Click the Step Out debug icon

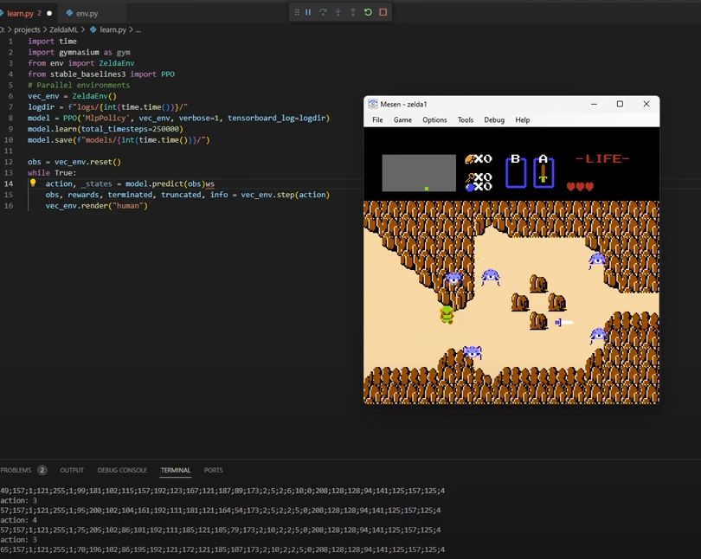point(353,12)
